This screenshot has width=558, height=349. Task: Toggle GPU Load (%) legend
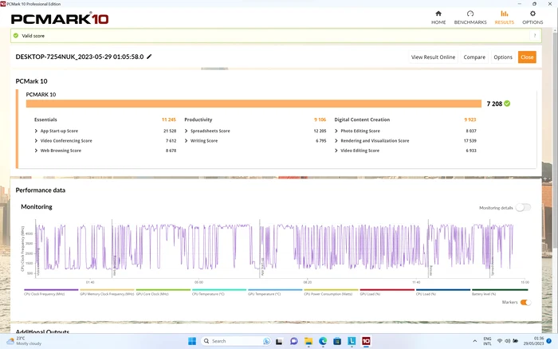[x=387, y=292]
